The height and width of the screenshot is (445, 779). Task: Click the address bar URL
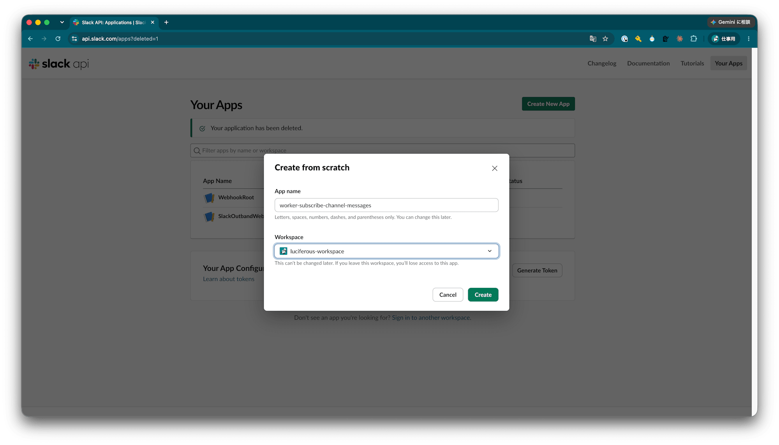120,39
